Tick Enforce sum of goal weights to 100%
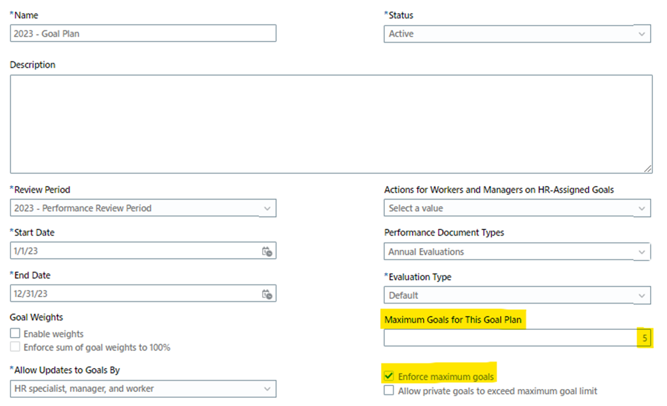 [x=15, y=347]
